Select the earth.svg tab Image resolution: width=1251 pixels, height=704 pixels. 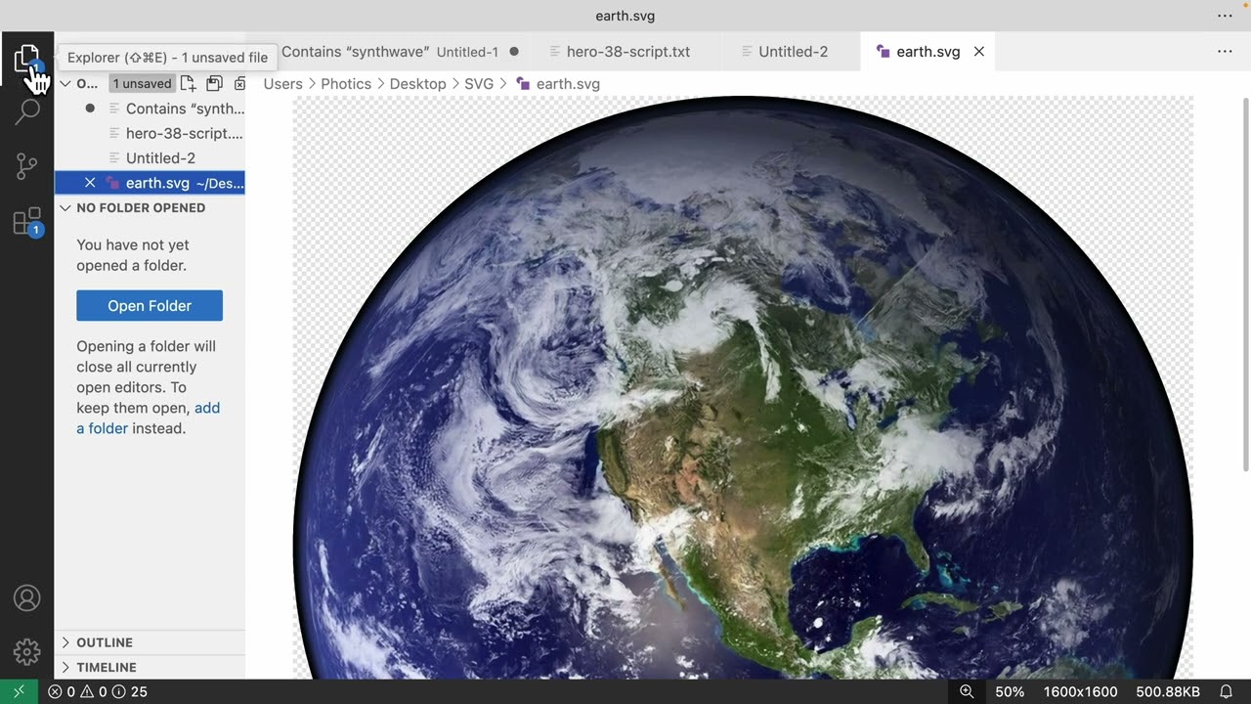coord(927,52)
